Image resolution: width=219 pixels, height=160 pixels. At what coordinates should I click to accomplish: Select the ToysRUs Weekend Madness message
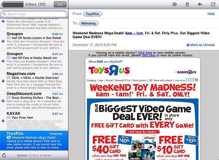[x=34, y=141]
